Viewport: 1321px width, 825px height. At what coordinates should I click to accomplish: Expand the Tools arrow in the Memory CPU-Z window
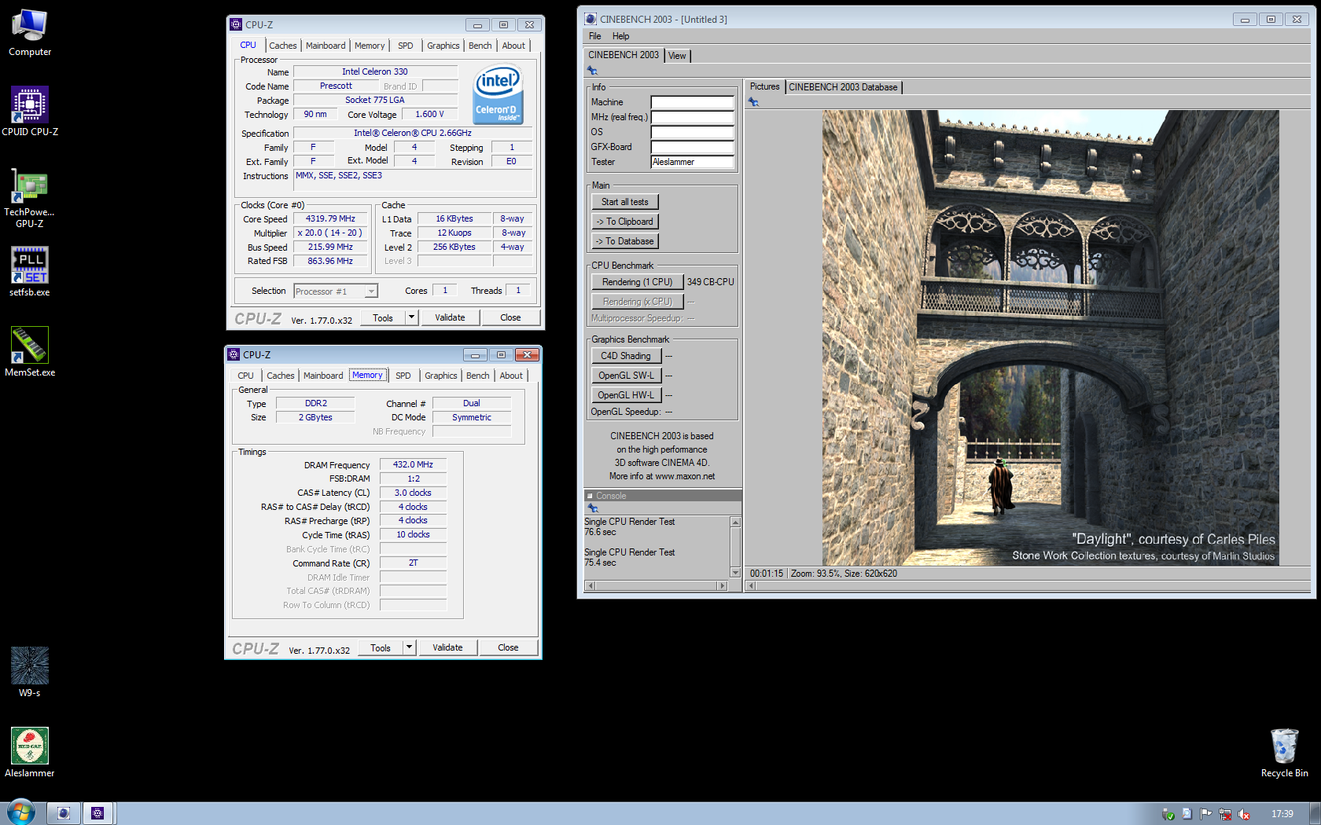point(408,647)
